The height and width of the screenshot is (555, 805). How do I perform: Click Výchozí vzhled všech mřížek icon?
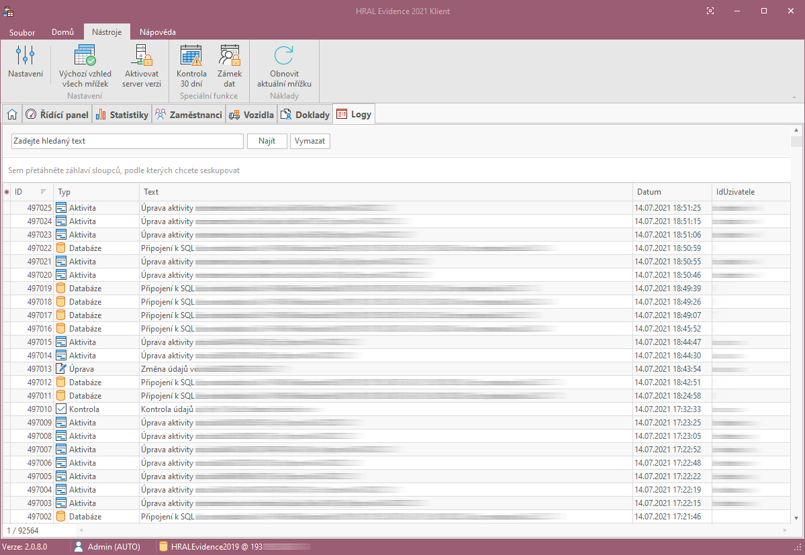click(85, 56)
